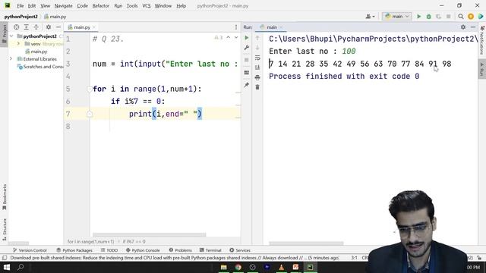Image resolution: width=486 pixels, height=273 pixels.
Task: Click Select Opened File target icon
Action: [x=16, y=27]
